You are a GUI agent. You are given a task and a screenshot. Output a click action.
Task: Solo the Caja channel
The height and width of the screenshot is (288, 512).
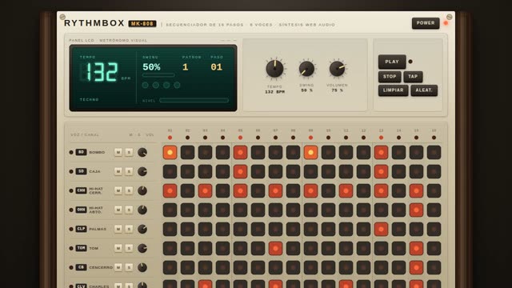click(x=129, y=171)
